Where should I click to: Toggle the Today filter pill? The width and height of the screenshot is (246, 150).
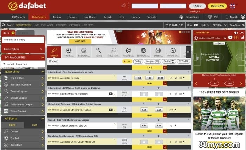pos(138,61)
